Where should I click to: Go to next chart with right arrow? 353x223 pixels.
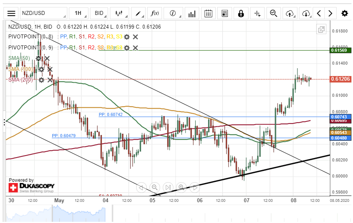(x=330, y=13)
